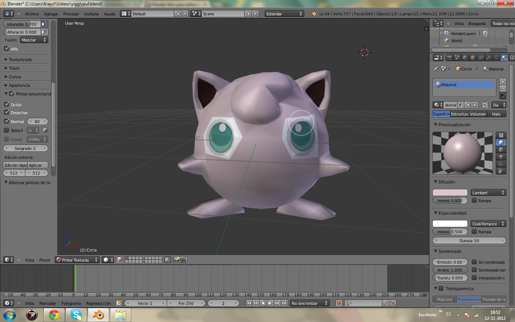Launch Google Chrome from the taskbar
The image size is (515, 322).
click(54, 315)
